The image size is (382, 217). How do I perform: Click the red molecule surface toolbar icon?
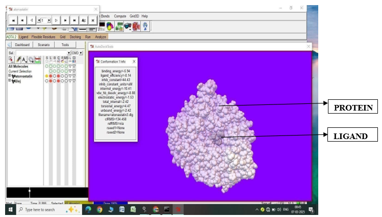(136, 26)
